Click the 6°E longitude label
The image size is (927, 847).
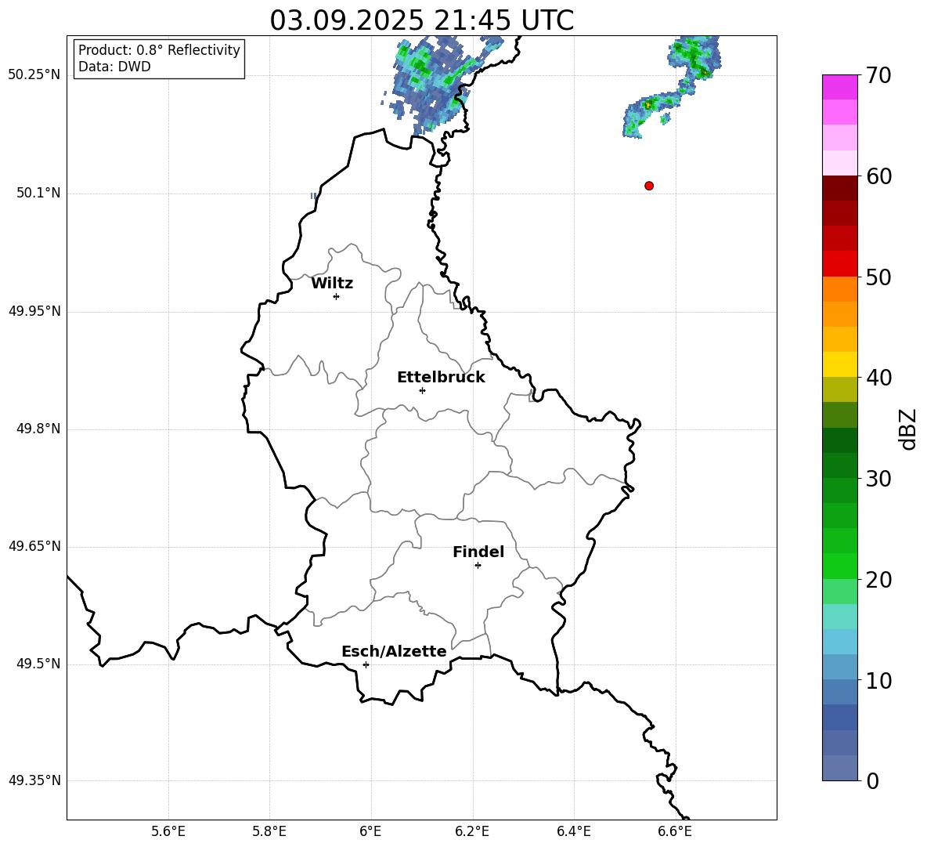370,831
